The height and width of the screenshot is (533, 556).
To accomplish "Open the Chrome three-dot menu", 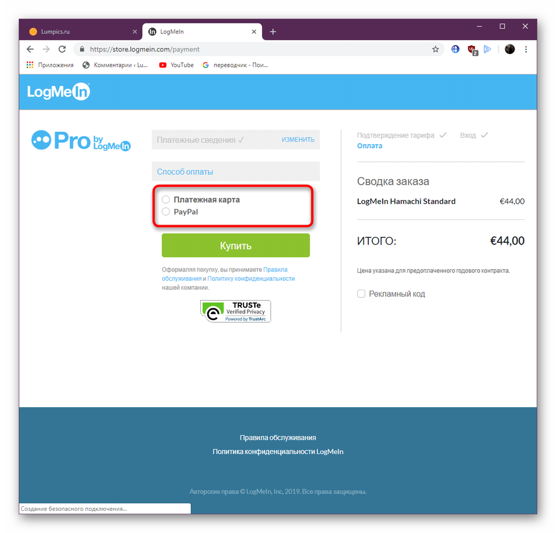I will tap(526, 49).
